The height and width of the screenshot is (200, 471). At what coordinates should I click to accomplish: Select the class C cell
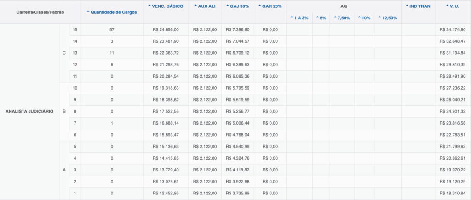[x=64, y=52]
